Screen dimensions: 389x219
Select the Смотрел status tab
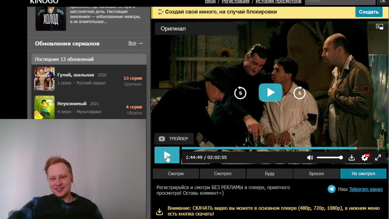(223, 174)
